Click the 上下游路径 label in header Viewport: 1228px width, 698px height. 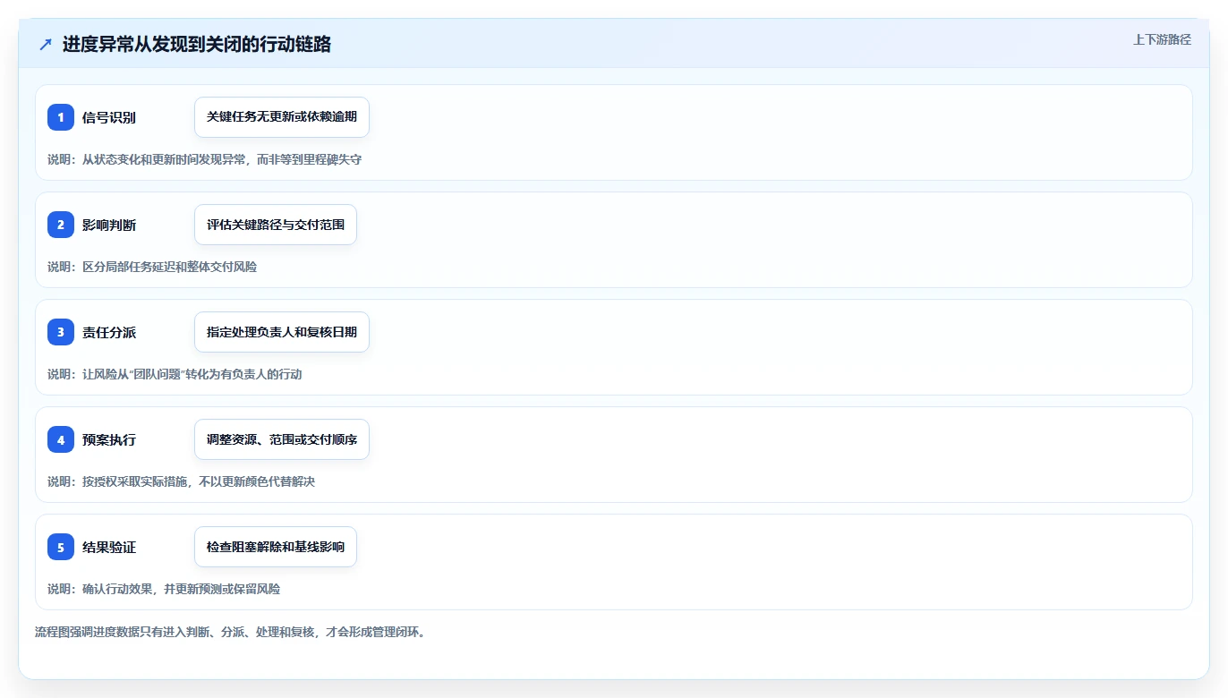pyautogui.click(x=1162, y=39)
